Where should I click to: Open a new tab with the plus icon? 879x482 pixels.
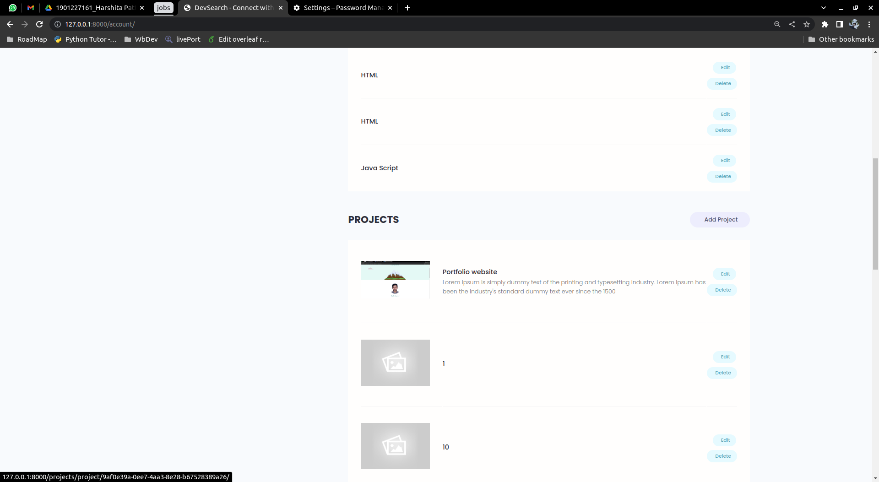click(x=407, y=7)
